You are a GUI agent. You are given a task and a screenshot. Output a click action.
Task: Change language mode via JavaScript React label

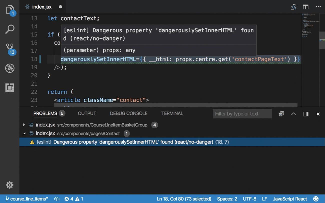(x=290, y=199)
